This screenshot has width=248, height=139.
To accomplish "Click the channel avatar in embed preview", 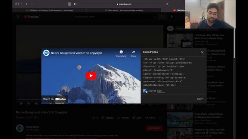I will (x=46, y=53).
